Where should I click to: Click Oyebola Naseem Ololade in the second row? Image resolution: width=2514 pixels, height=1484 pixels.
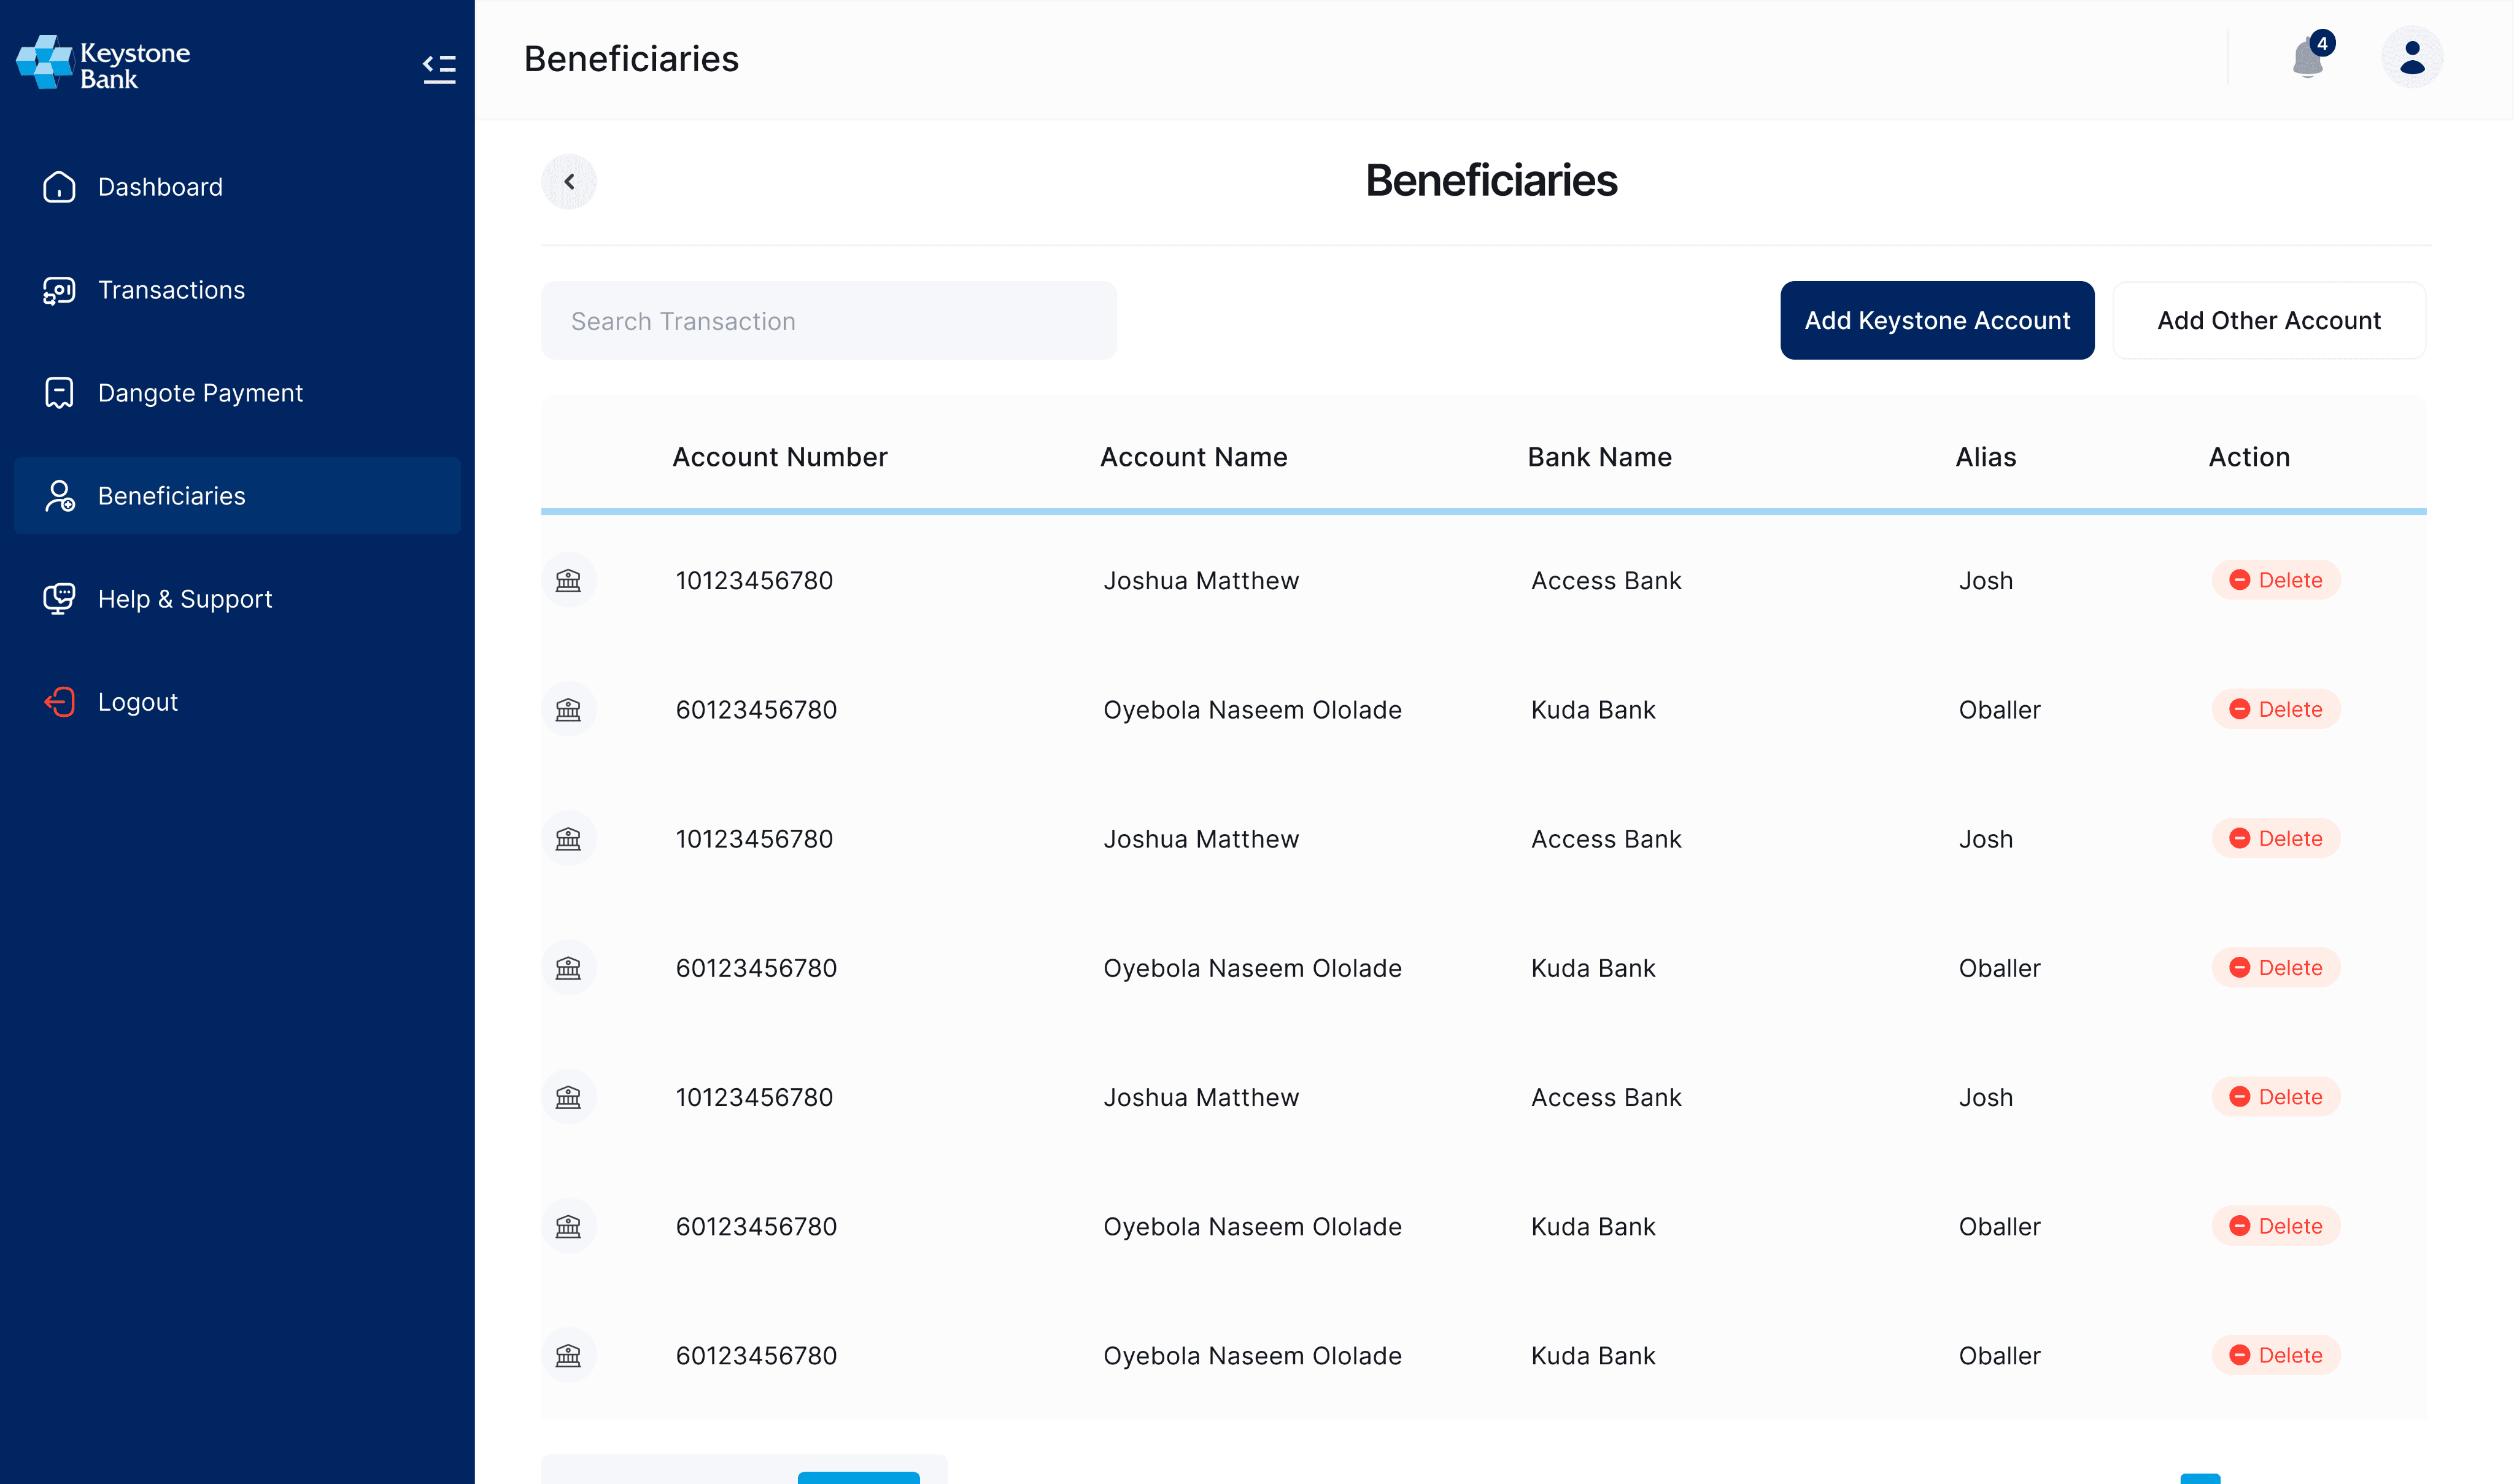[1252, 709]
